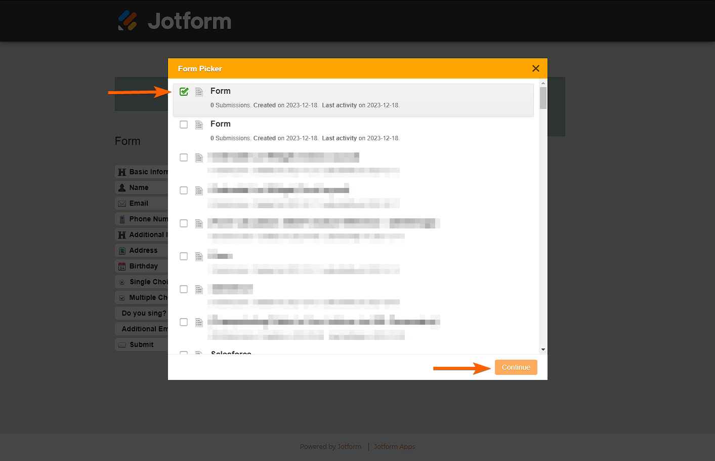Open the 'Jotform Apps' footer link
715x461 pixels.
pos(395,447)
